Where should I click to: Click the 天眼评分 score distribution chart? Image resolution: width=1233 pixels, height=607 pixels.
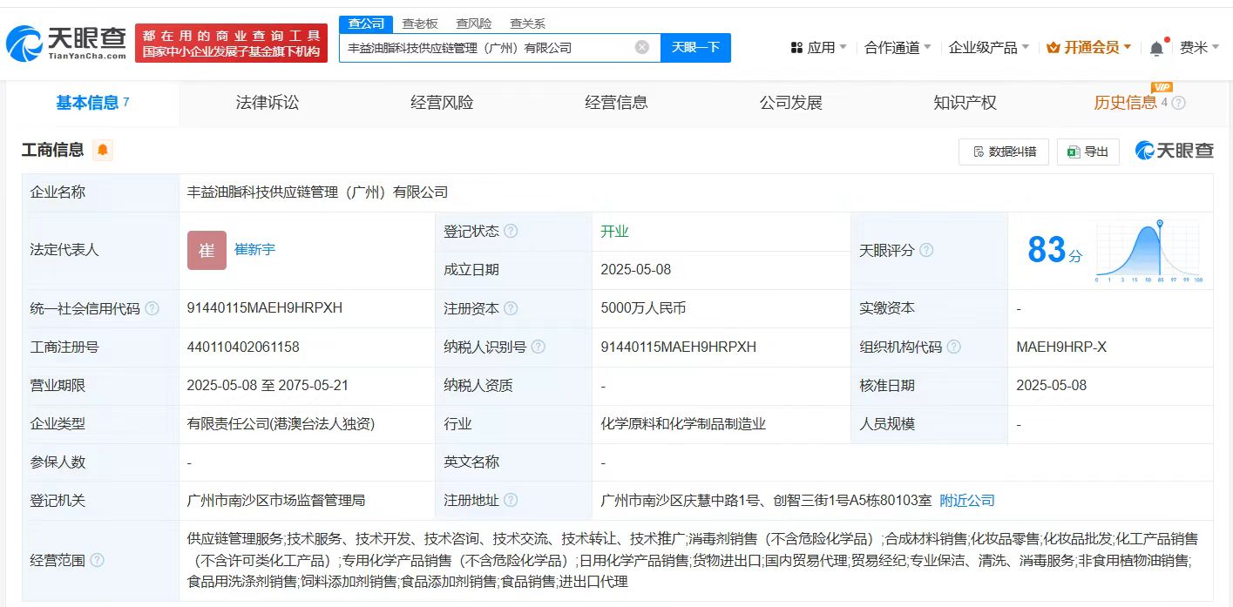[1149, 251]
